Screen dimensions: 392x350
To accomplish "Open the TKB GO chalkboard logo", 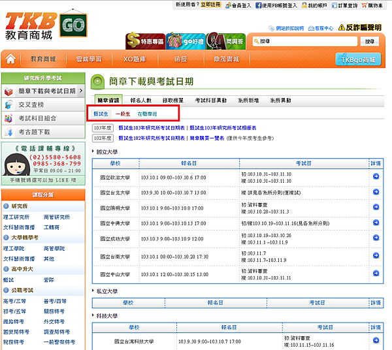I will click(x=73, y=24).
